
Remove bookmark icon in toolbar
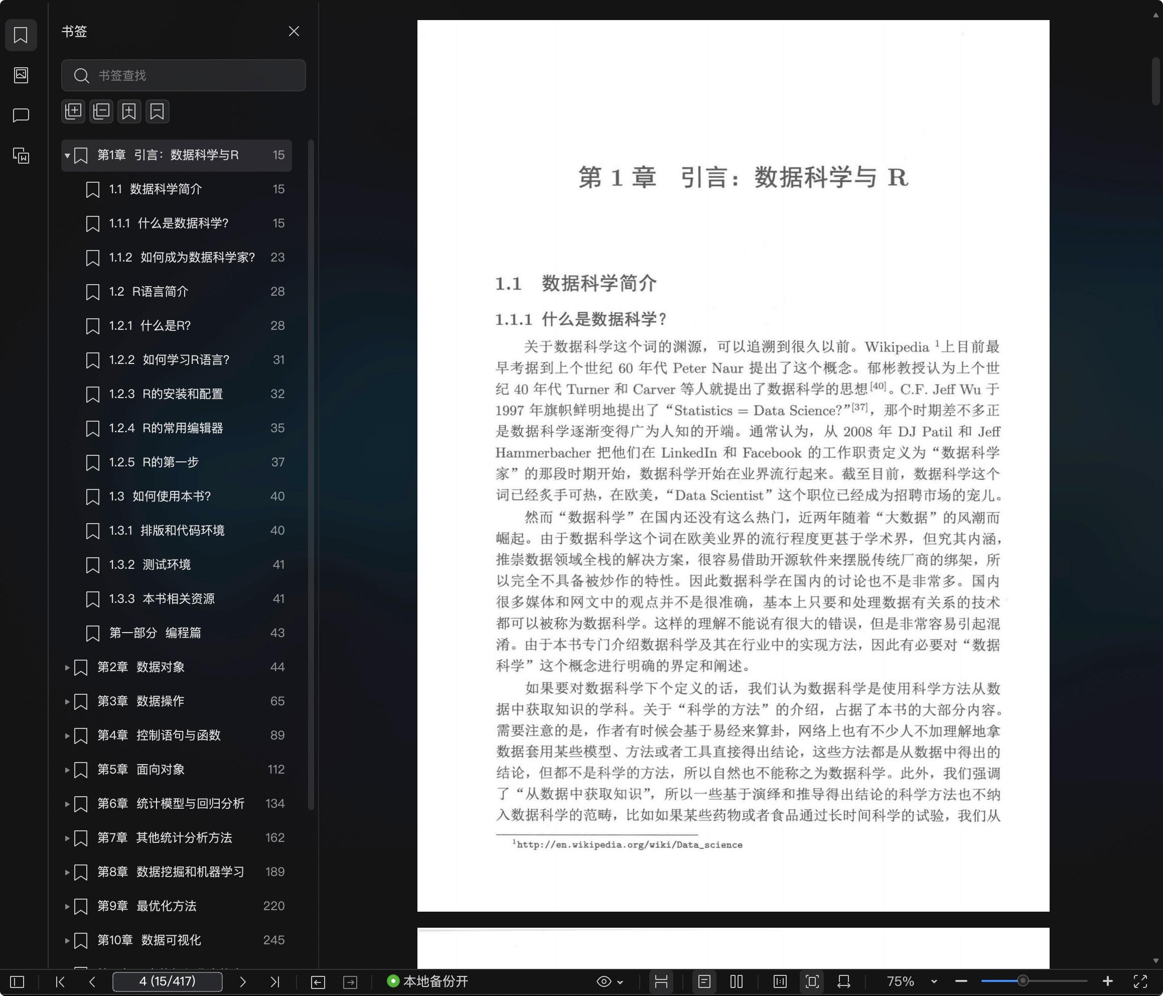pos(157,111)
